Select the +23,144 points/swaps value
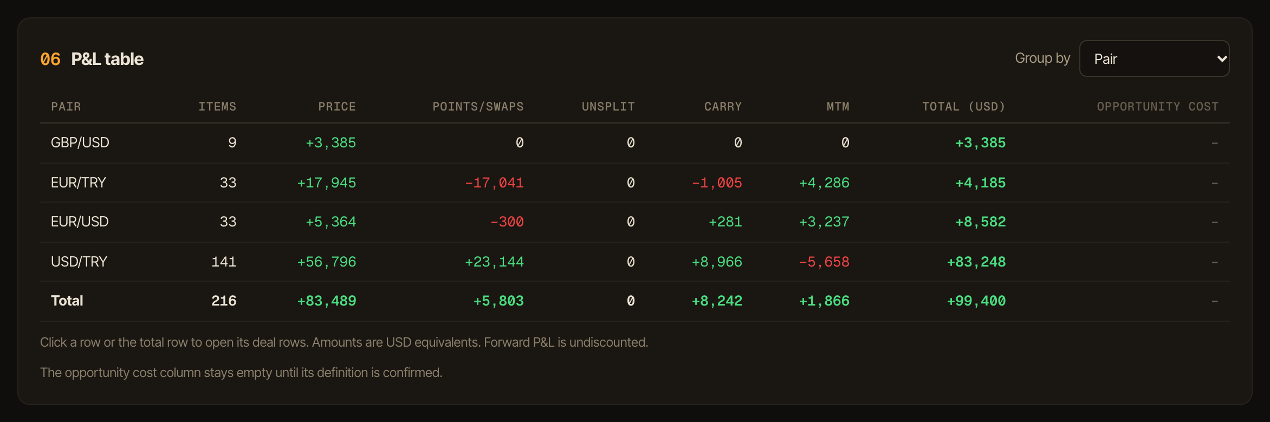Screen dimensions: 1270x422 pyautogui.click(x=494, y=262)
